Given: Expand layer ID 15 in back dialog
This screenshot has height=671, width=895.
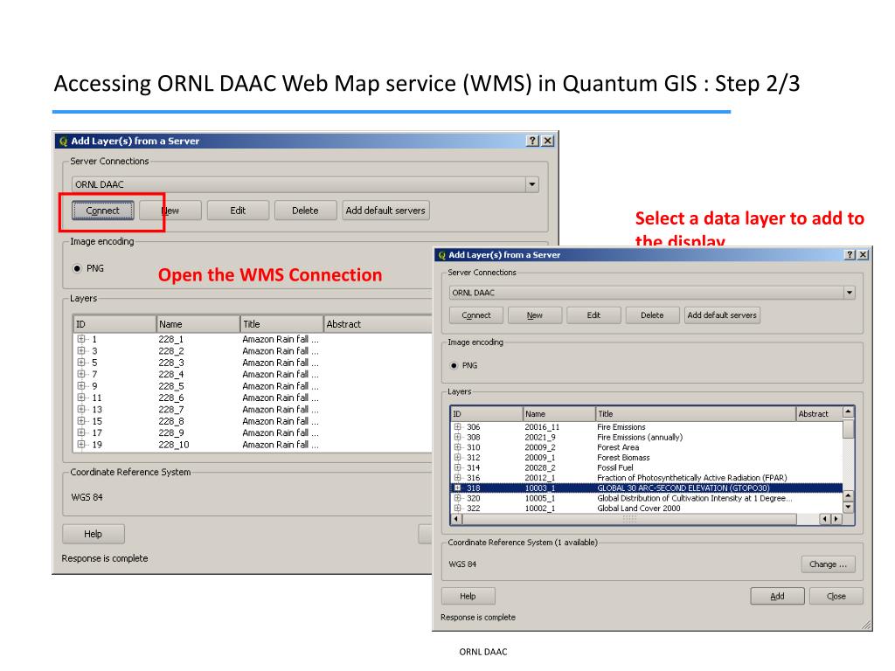Looking at the screenshot, I should 81,421.
